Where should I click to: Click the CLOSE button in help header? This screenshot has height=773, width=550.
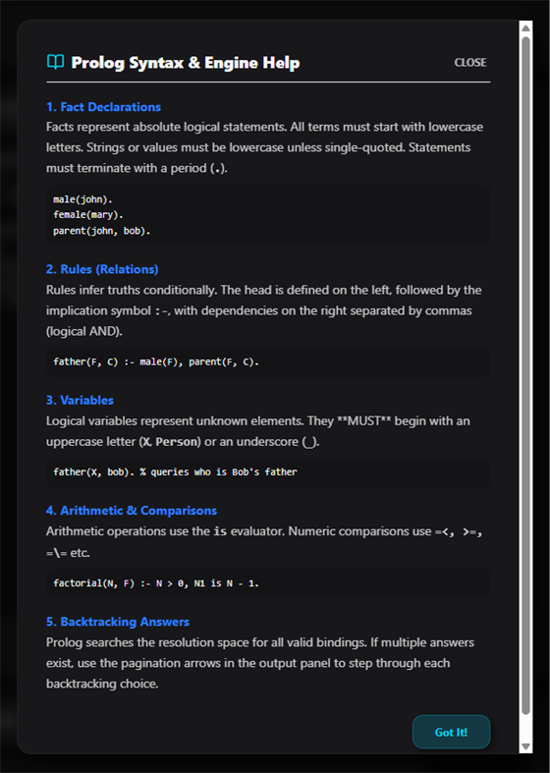pyautogui.click(x=470, y=63)
